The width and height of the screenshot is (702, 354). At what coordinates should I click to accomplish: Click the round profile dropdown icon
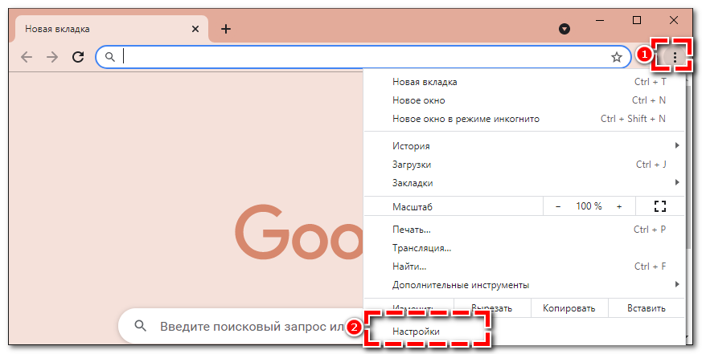coord(564,29)
